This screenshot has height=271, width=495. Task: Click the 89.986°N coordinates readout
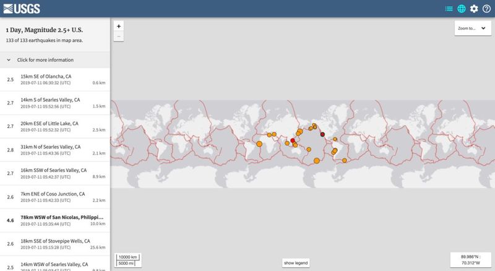tap(470, 260)
